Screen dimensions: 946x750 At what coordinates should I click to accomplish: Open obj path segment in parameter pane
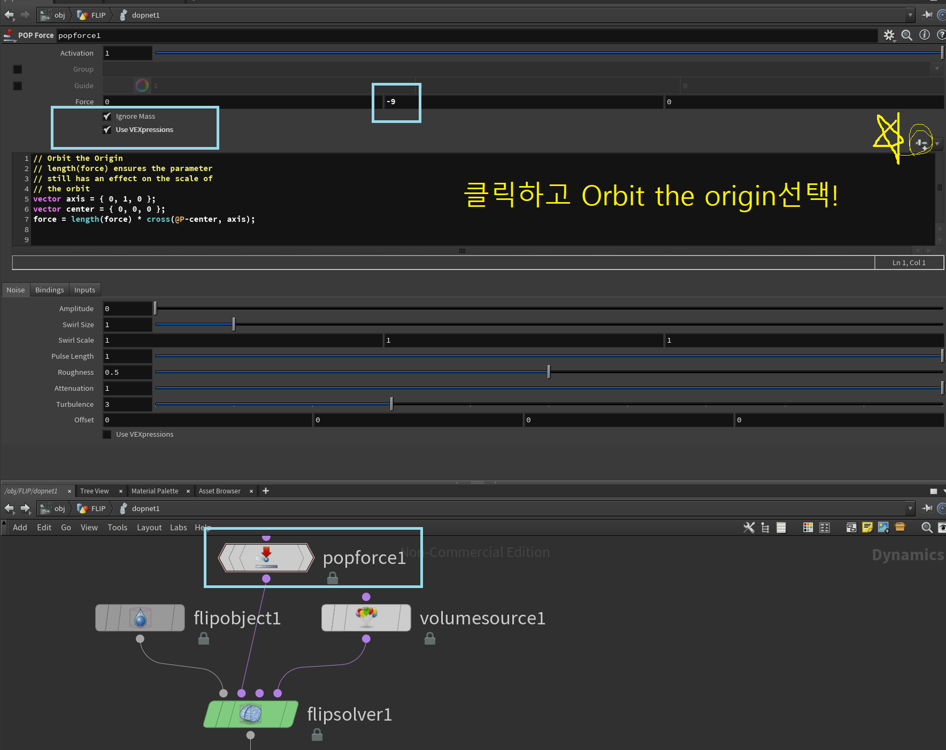[53, 15]
